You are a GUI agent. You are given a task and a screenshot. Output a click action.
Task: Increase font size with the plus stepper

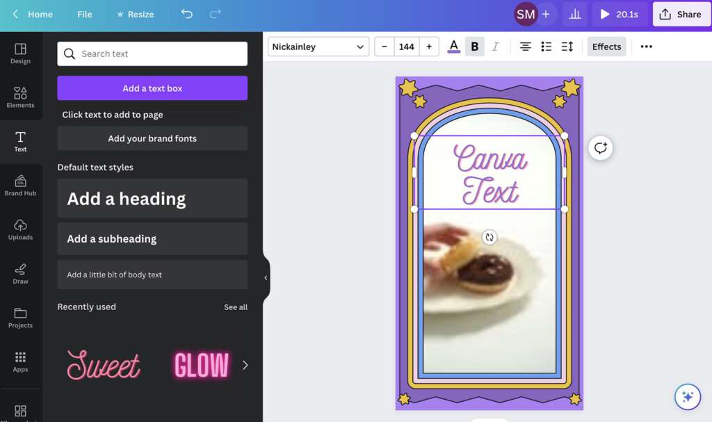[429, 46]
